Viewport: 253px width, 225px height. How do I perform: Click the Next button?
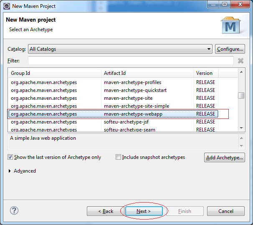(144, 211)
